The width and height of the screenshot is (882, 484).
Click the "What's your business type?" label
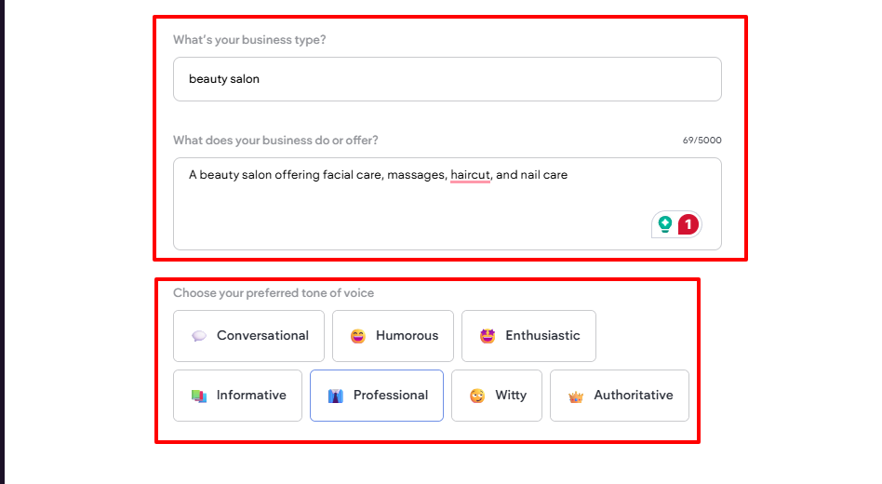click(249, 40)
